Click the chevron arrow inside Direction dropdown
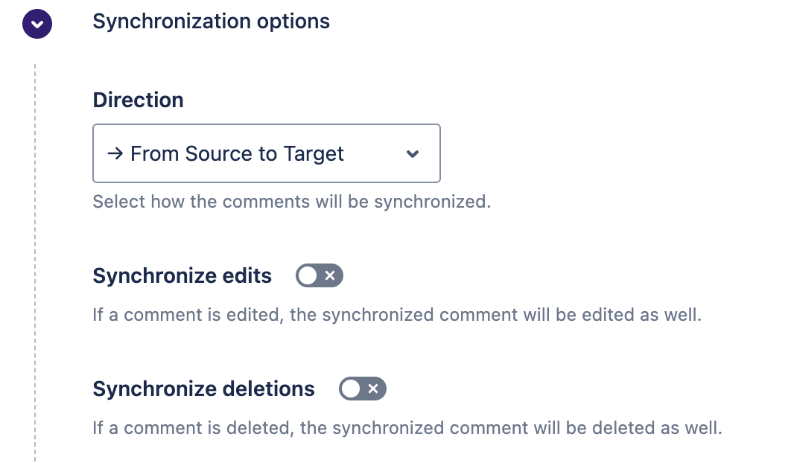 (413, 154)
